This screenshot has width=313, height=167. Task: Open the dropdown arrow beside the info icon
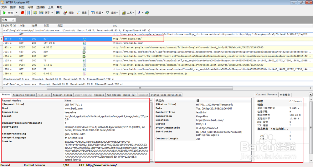143,13
